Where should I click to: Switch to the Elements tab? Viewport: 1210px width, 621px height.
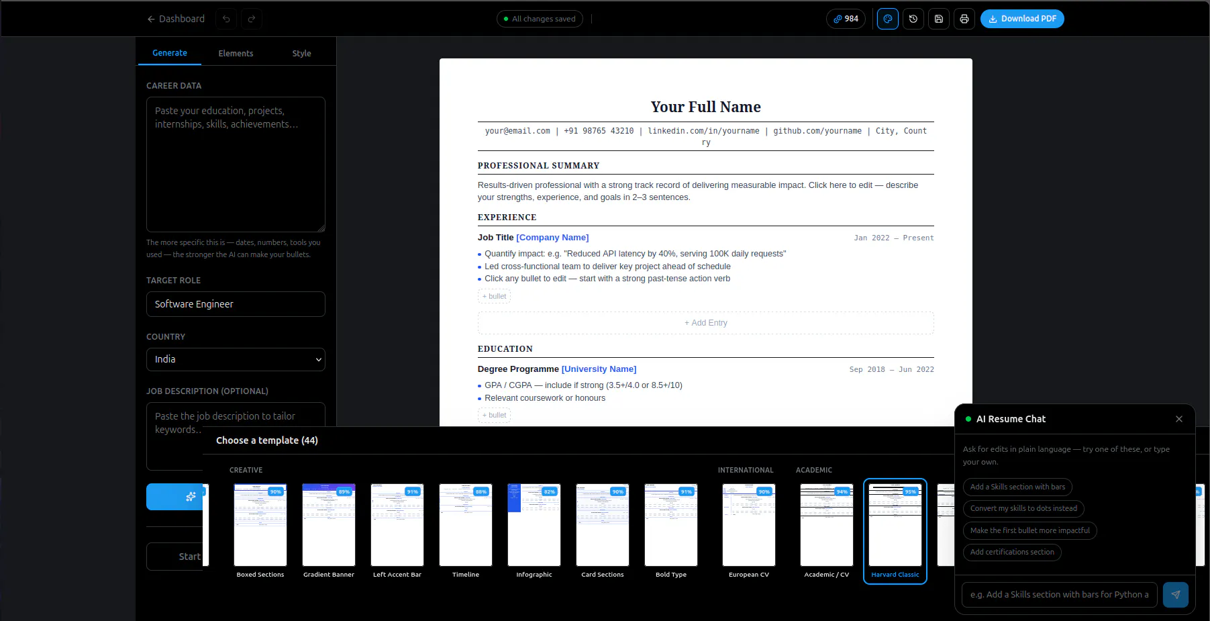coord(236,54)
